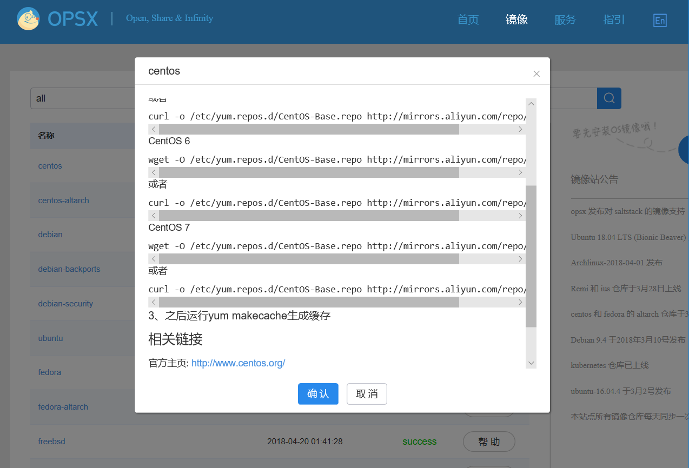Click the OPSX brand name text
The image size is (689, 468).
(x=73, y=19)
